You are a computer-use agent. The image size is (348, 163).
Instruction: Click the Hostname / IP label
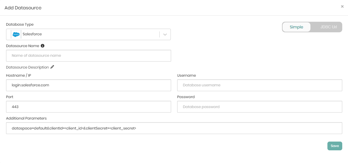pos(18,75)
